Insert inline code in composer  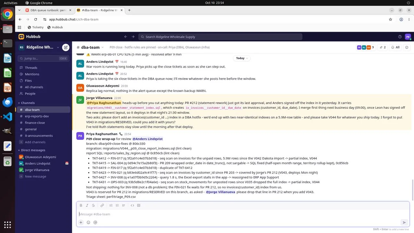132,205
